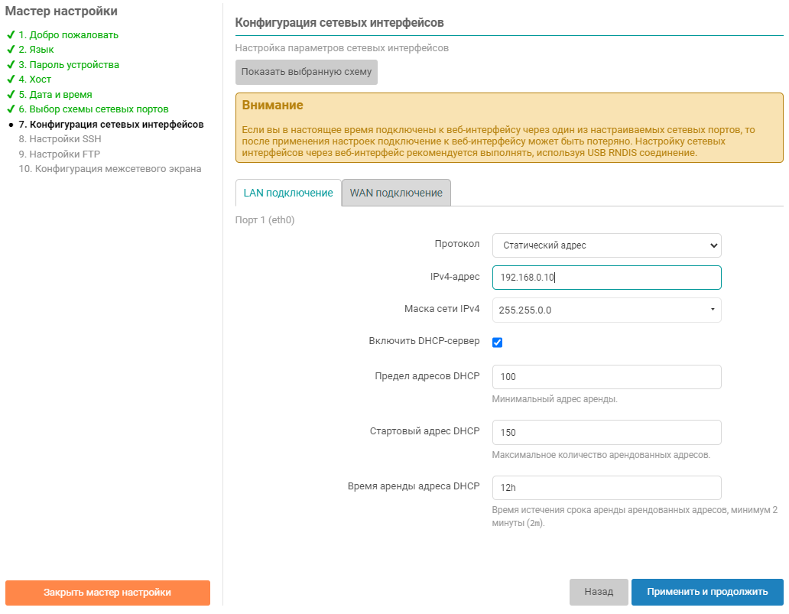This screenshot has height=614, width=789.
Task: Edit the Время аренды адреса DHCP field
Action: click(606, 487)
